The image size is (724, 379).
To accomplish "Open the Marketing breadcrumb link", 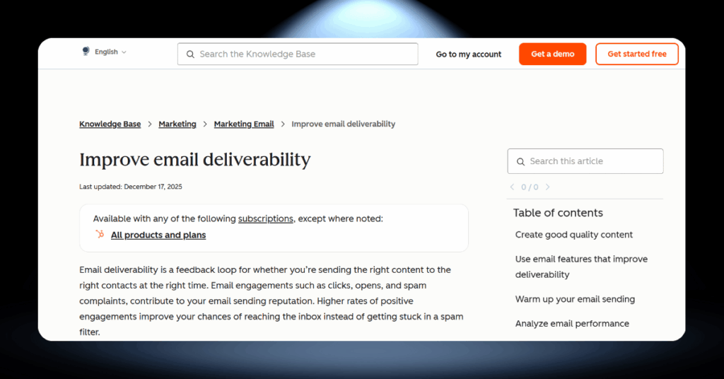I will [177, 124].
